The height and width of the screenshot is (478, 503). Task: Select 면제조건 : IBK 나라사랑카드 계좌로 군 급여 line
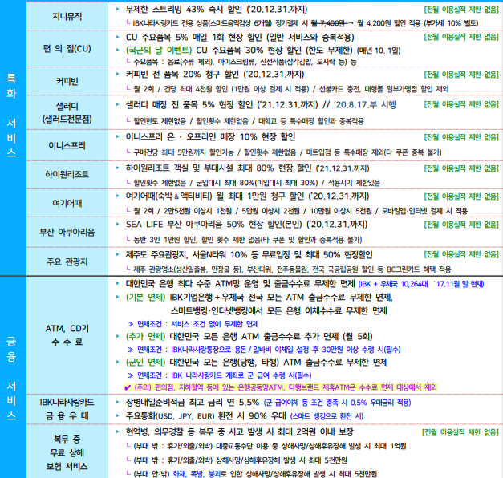click(x=225, y=375)
